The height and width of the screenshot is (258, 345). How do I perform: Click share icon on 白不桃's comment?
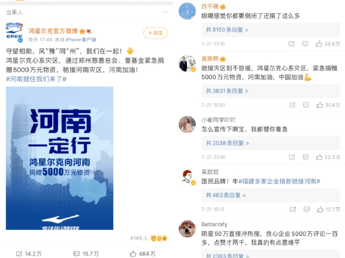(291, 44)
